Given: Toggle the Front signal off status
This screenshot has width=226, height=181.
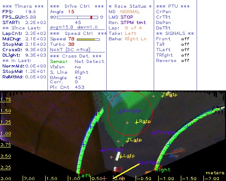Looking at the screenshot, I should coord(185,39).
